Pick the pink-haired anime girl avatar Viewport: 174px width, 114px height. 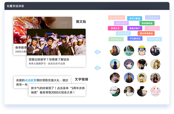coord(155,91)
